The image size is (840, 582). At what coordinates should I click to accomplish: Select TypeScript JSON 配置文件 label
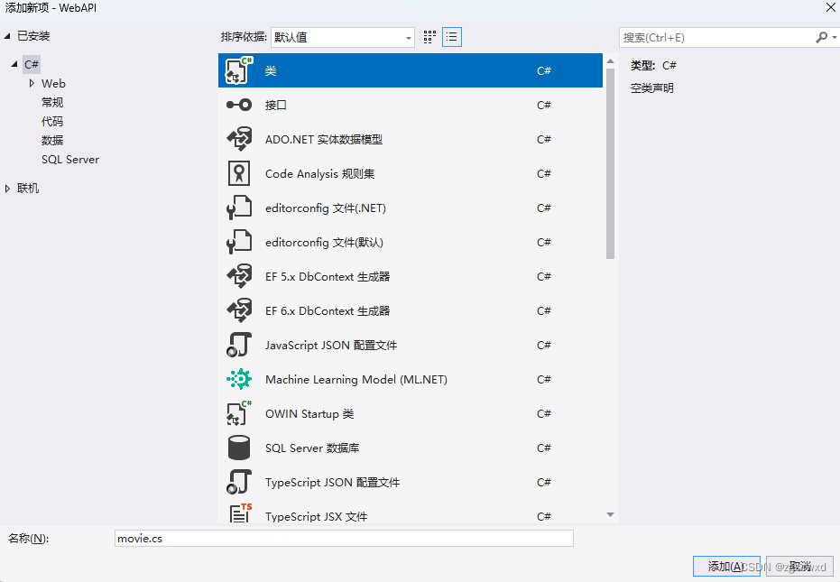[332, 483]
